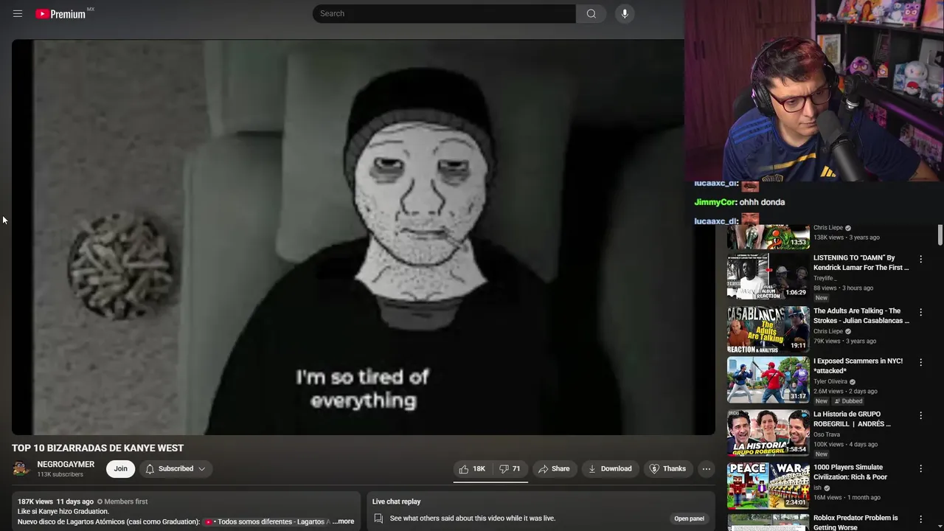Download the video

(610, 468)
